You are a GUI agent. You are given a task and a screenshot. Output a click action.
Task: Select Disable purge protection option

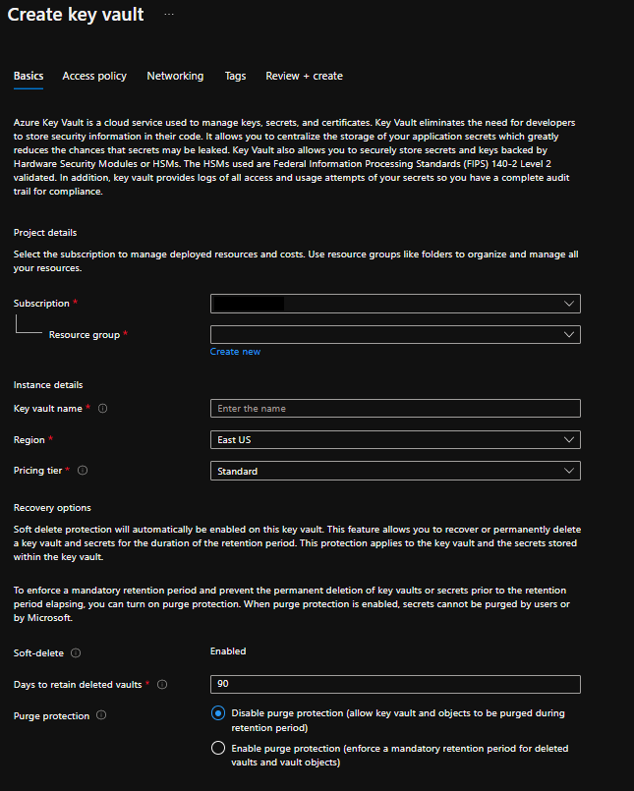[x=218, y=712]
